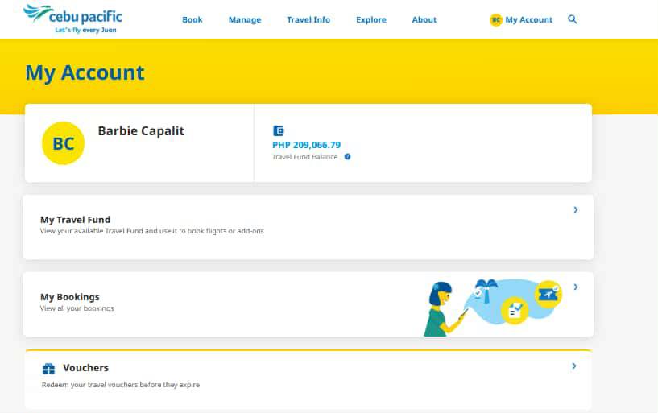
Task: Click the Travel Fund Balance label
Action: pyautogui.click(x=304, y=157)
